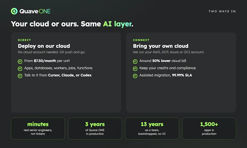
Task: Click "We run your AWS, GCP, Azure or OCI account."
Action: coord(169,52)
